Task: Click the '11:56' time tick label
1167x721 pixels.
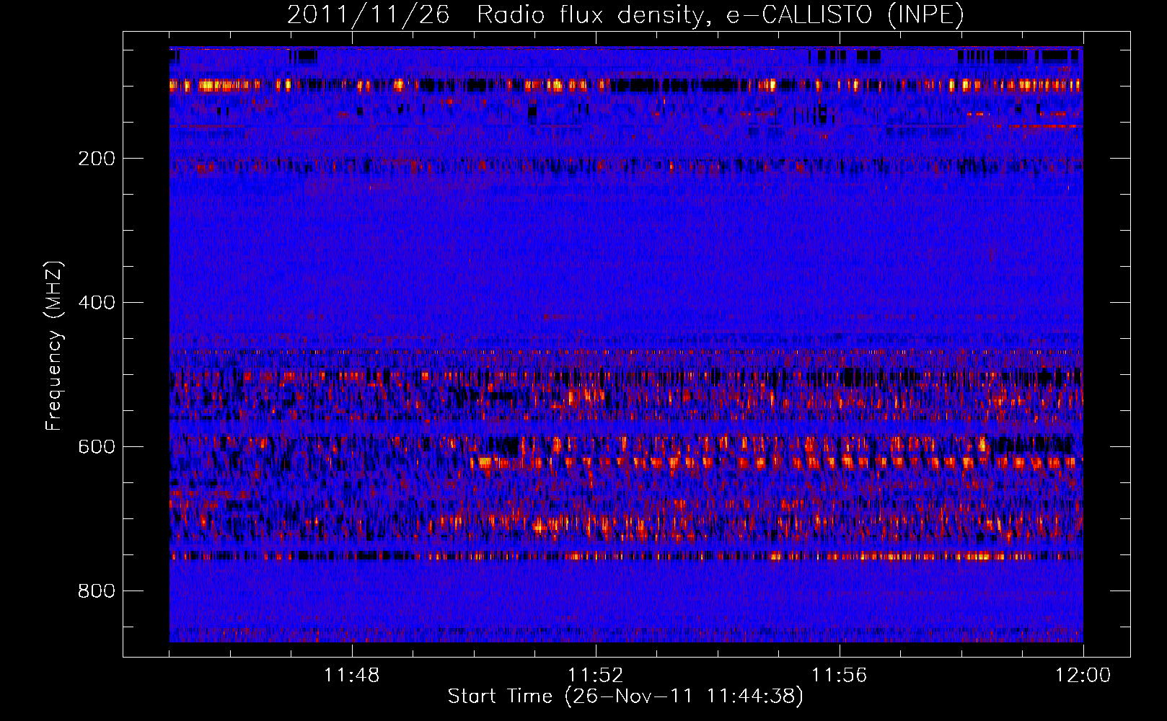Action: [840, 676]
